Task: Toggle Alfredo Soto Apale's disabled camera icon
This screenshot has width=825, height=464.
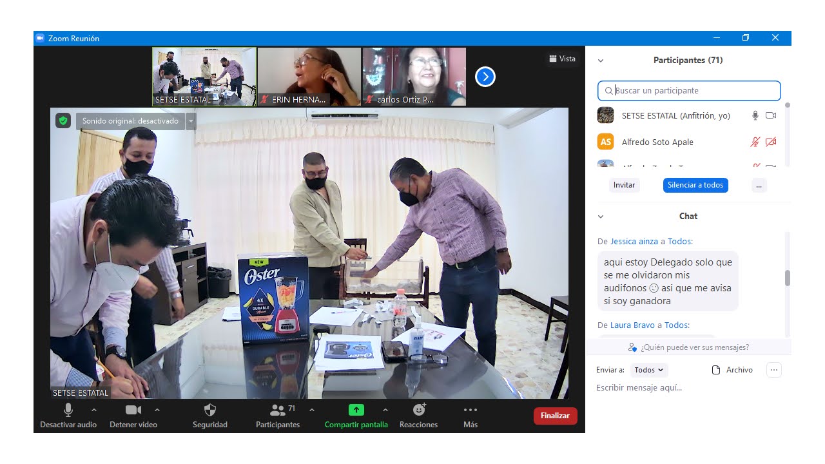Action: tap(771, 142)
